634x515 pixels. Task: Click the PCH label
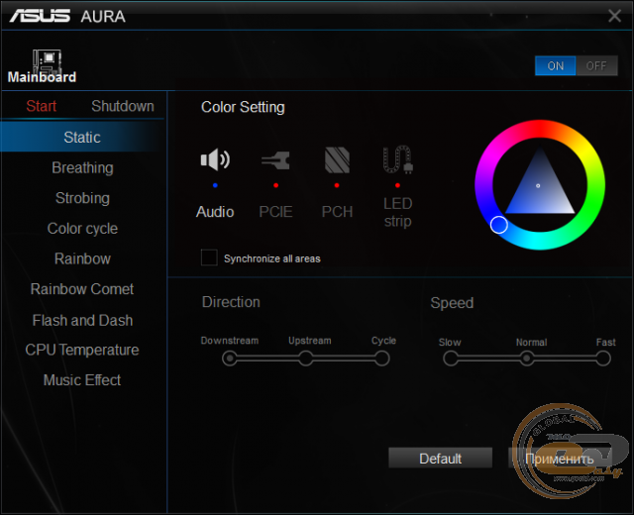click(x=337, y=212)
